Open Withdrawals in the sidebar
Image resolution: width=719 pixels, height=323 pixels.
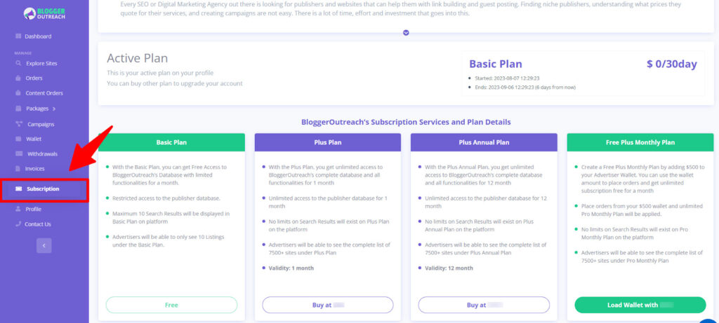(42, 153)
